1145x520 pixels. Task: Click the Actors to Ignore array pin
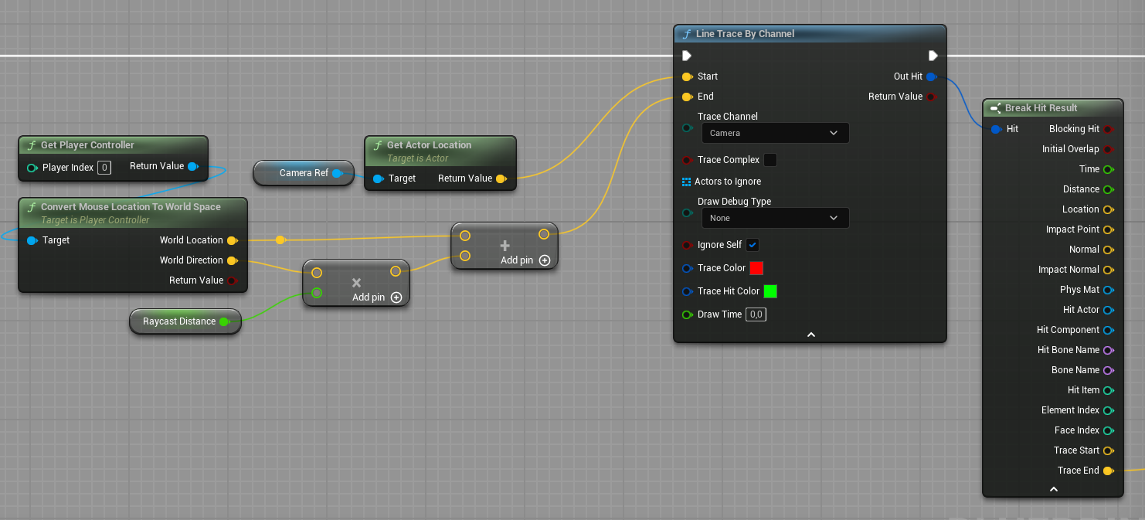687,182
